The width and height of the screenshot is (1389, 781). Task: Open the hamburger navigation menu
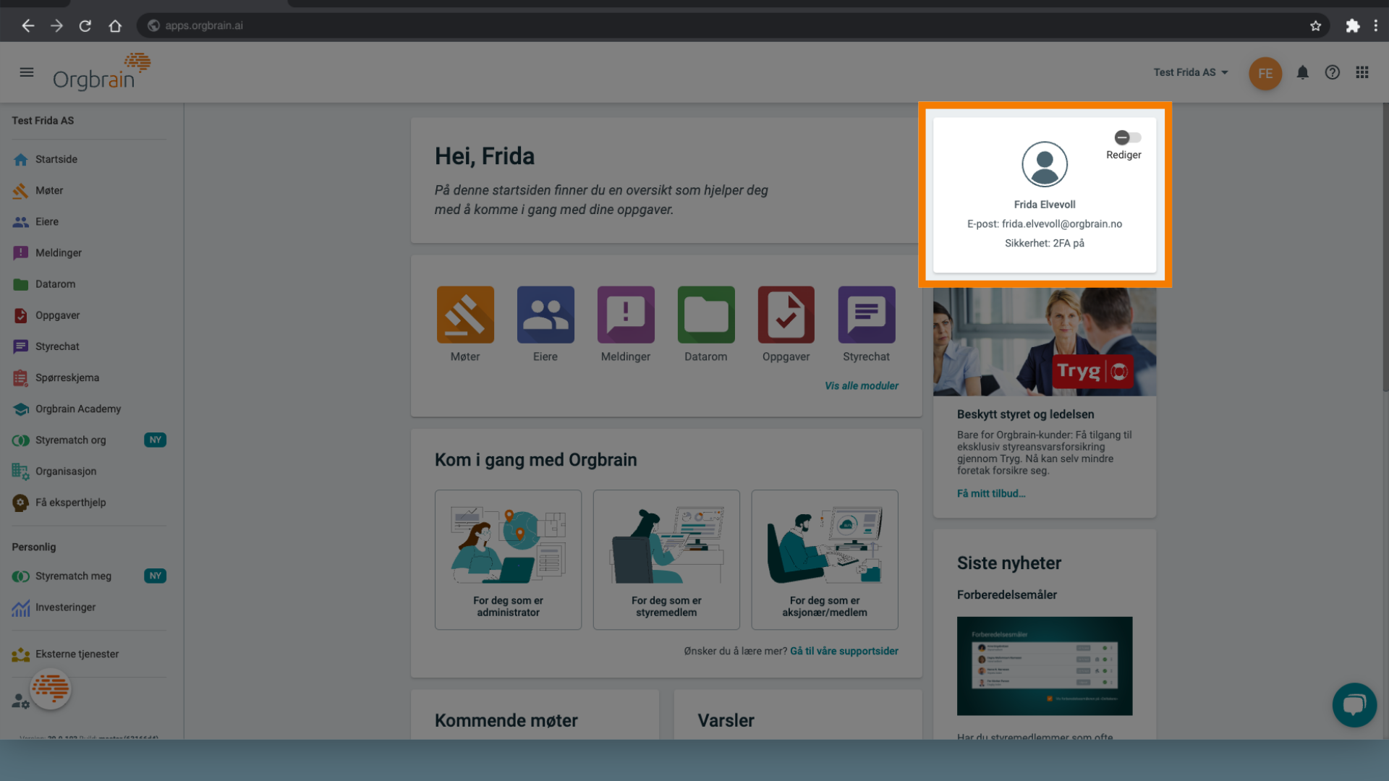[x=27, y=72]
